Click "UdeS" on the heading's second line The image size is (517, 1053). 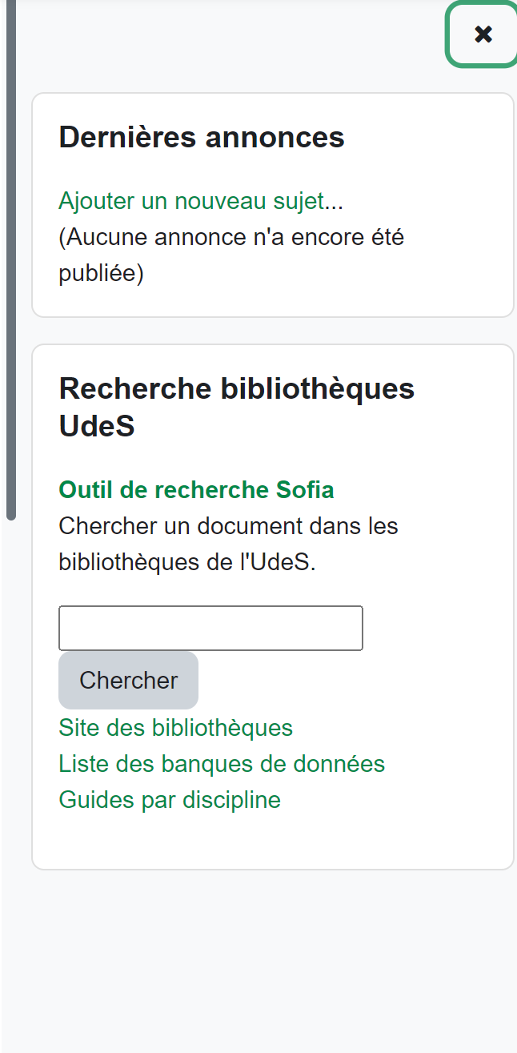point(97,427)
